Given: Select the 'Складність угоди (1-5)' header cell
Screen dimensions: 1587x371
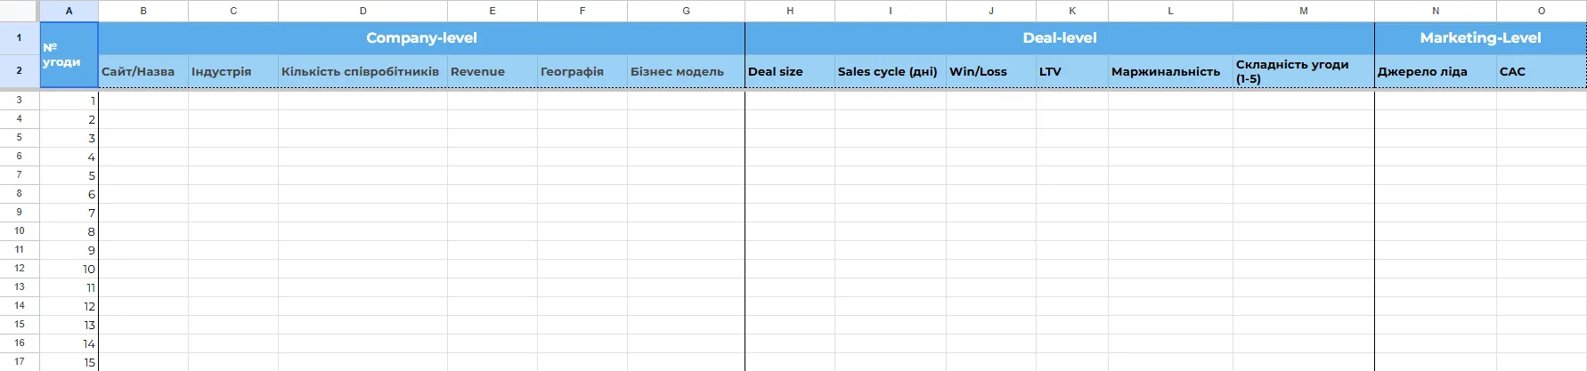Looking at the screenshot, I should (x=1303, y=72).
